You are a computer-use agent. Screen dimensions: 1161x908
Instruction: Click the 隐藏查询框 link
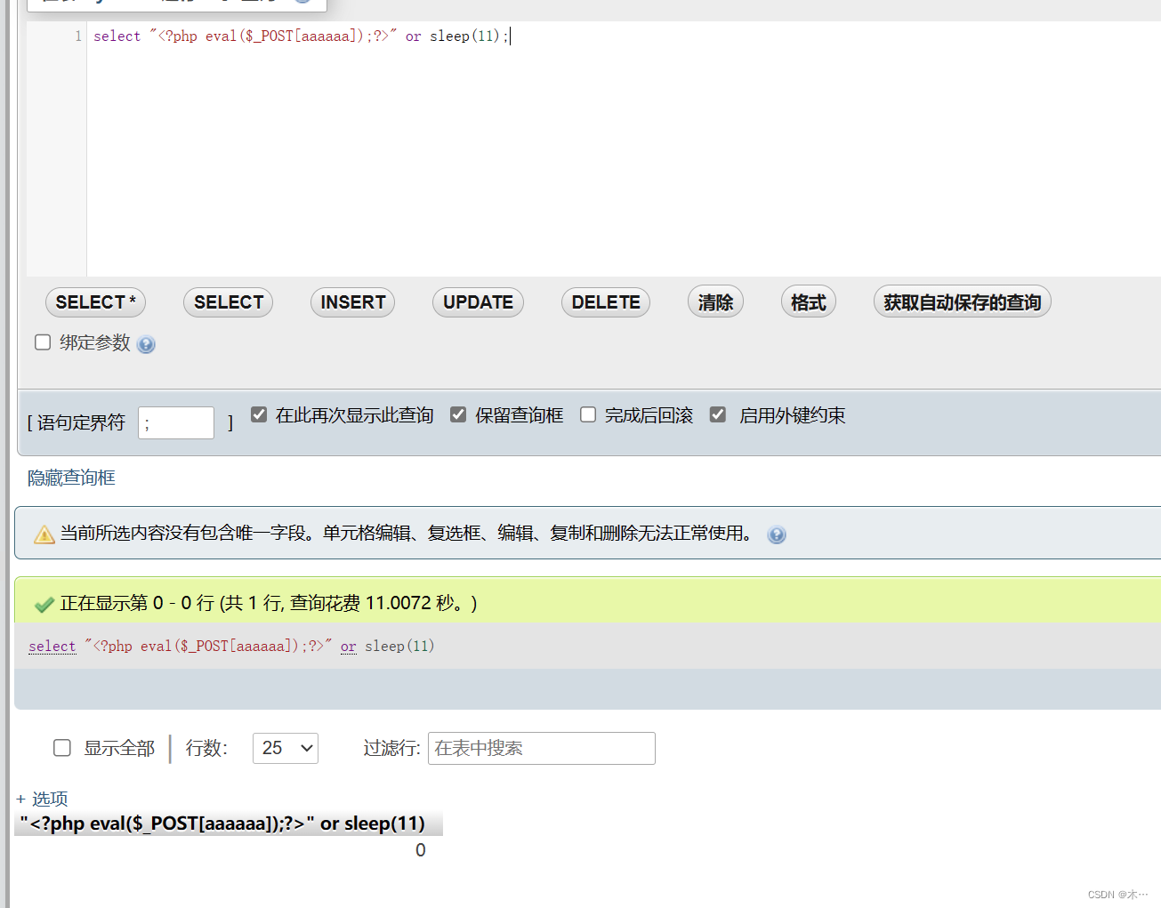(x=70, y=478)
